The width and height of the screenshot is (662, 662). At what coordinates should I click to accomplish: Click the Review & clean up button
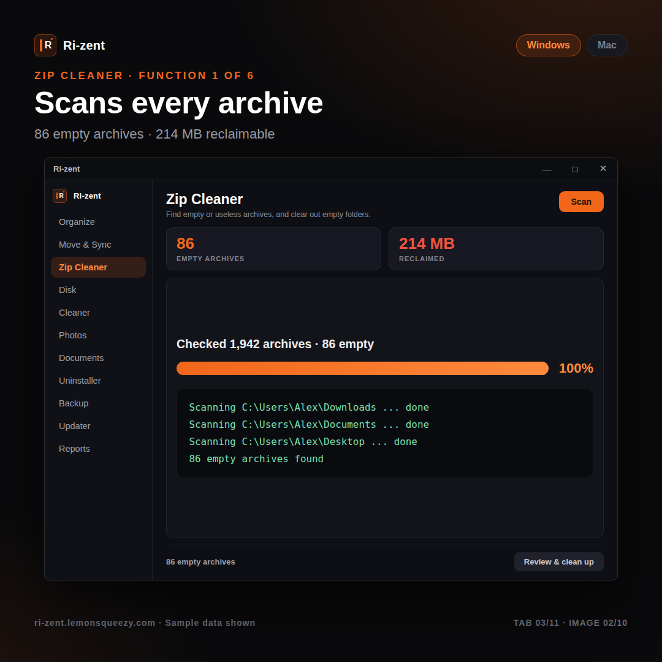coord(558,562)
